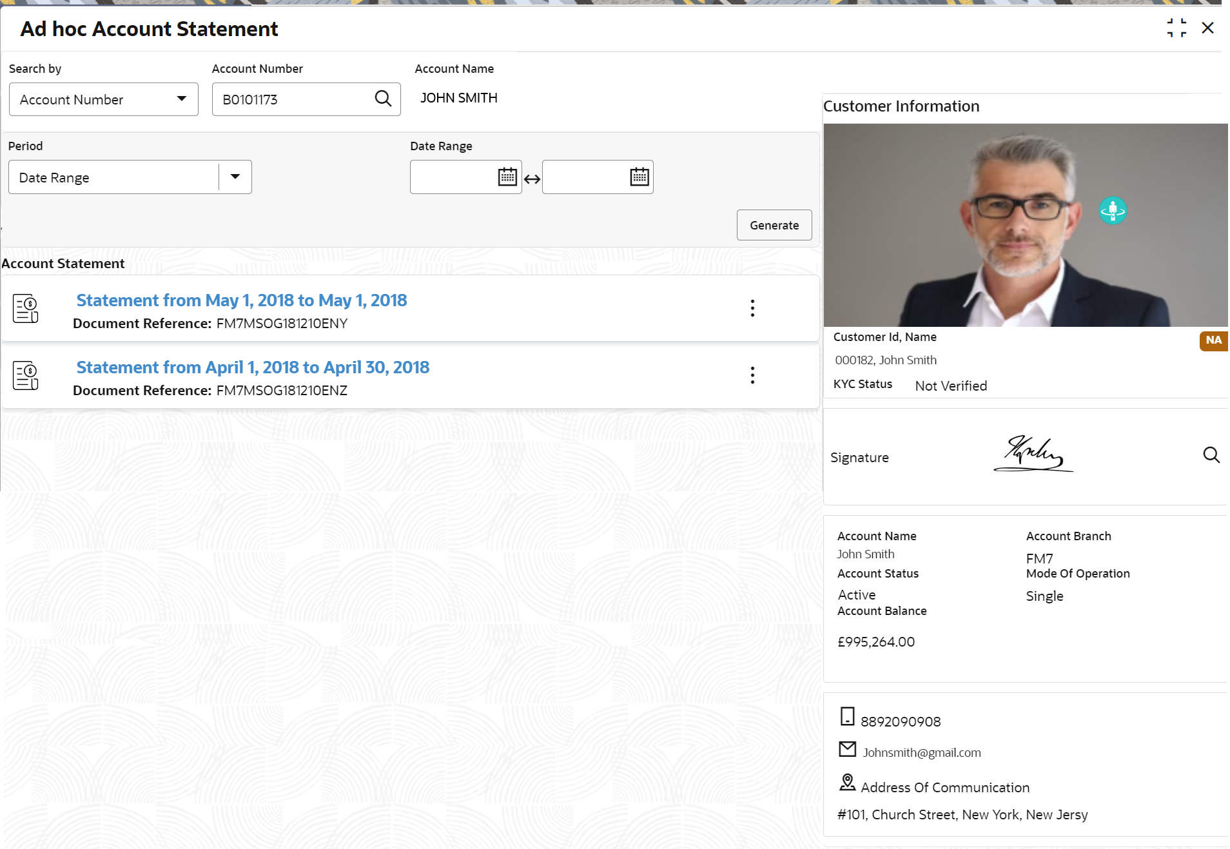
Task: Open options menu for May 1 statement
Action: coord(752,308)
